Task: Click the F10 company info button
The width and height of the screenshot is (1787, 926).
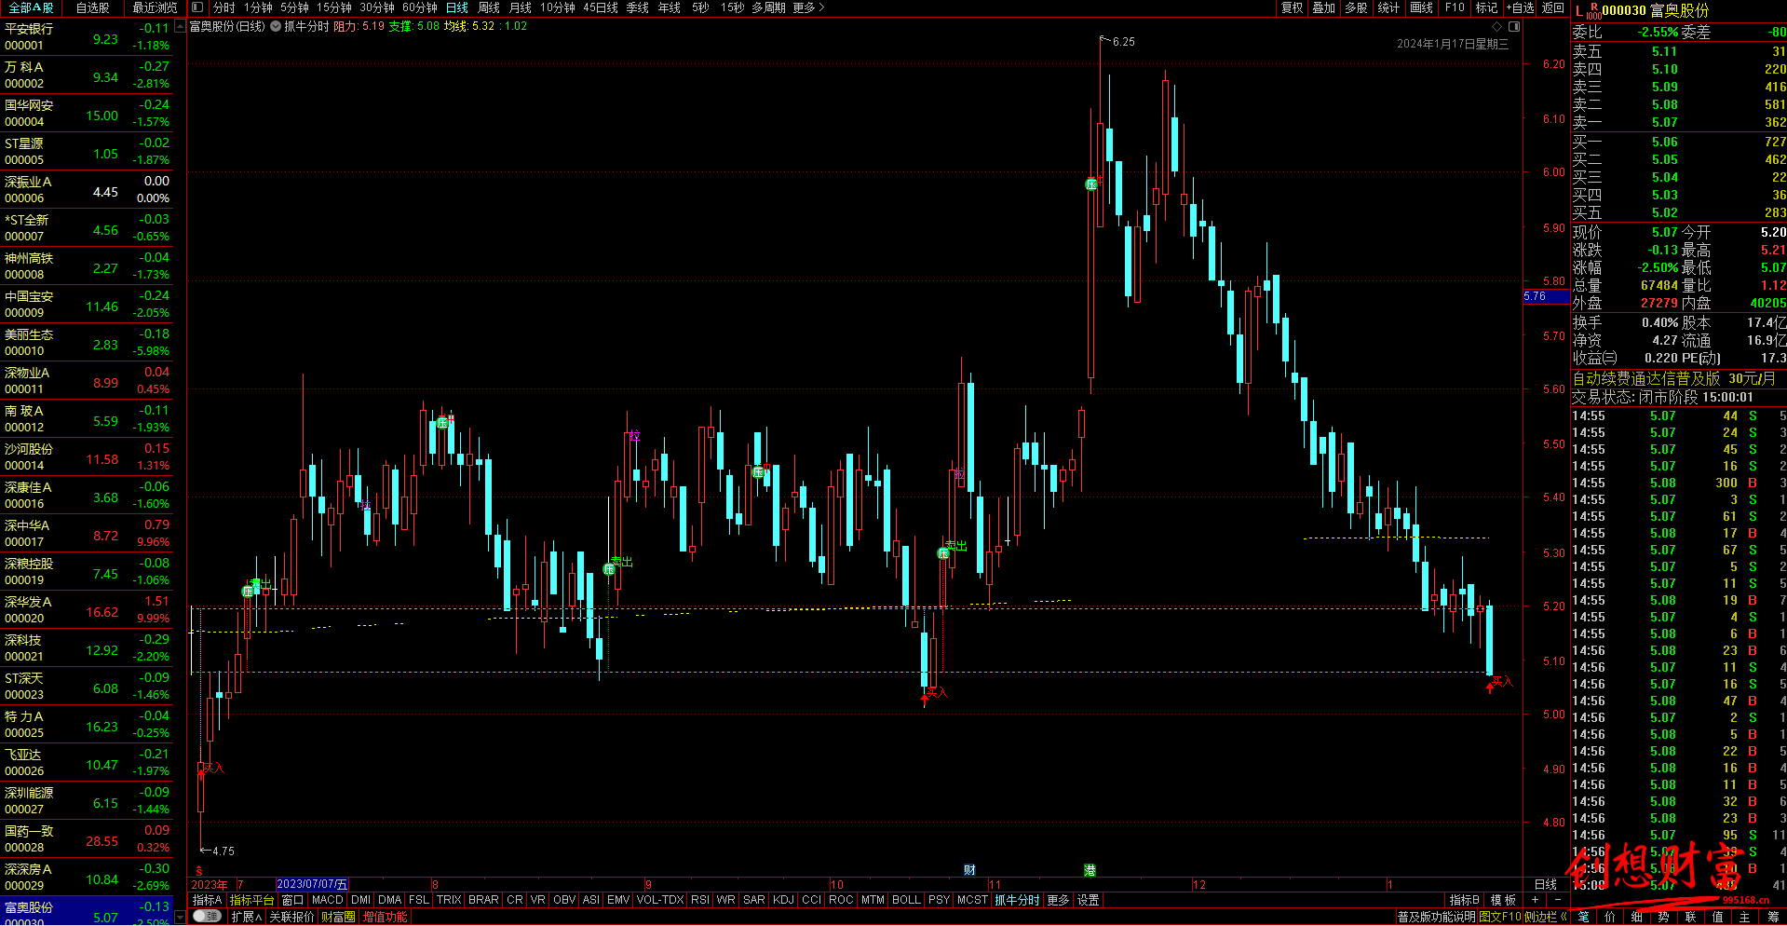Action: click(1455, 7)
